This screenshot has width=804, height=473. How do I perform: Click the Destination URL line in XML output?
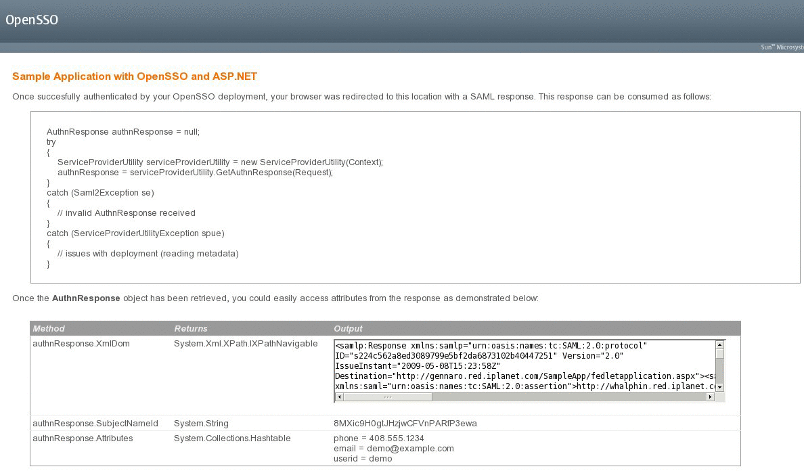524,376
